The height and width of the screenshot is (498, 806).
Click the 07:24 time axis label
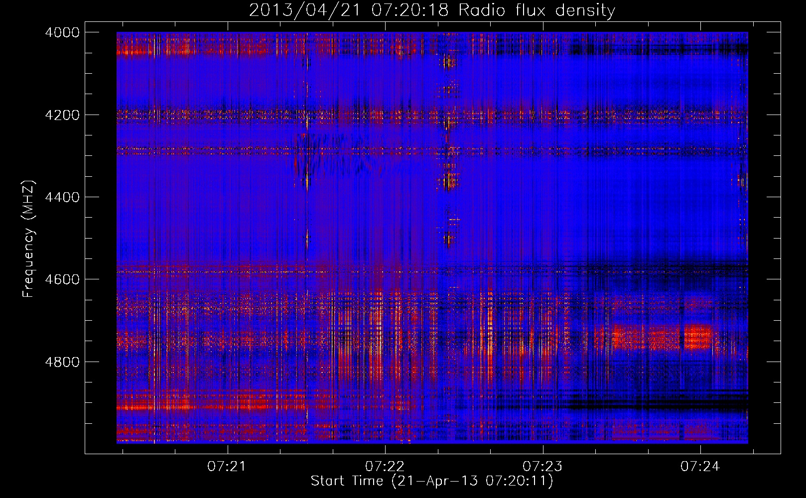click(x=700, y=466)
